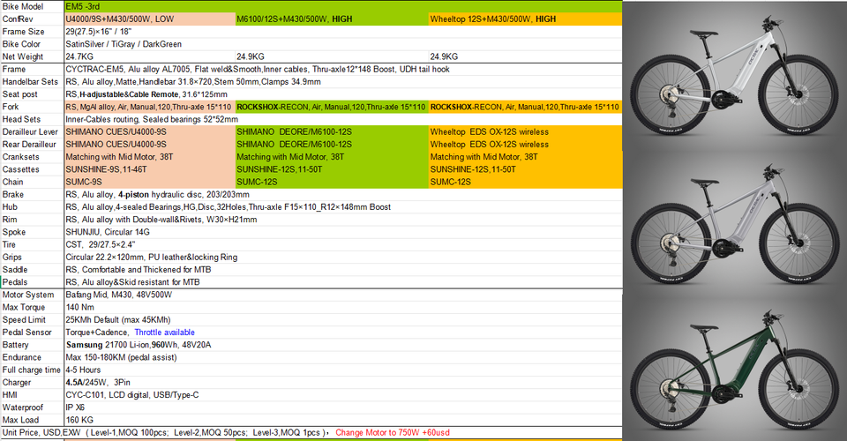Screen dimensions: 847x441
Task: Select the M6100/12S+M430/500W, HIGH green cell
Action: 332,19
